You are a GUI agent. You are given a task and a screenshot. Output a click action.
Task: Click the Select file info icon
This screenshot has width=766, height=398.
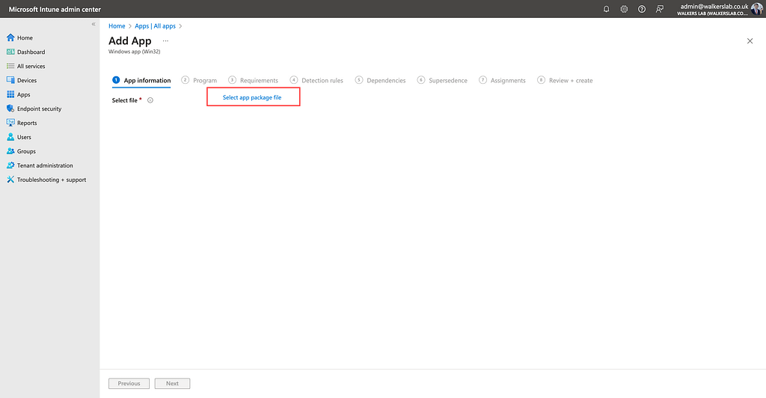(150, 100)
